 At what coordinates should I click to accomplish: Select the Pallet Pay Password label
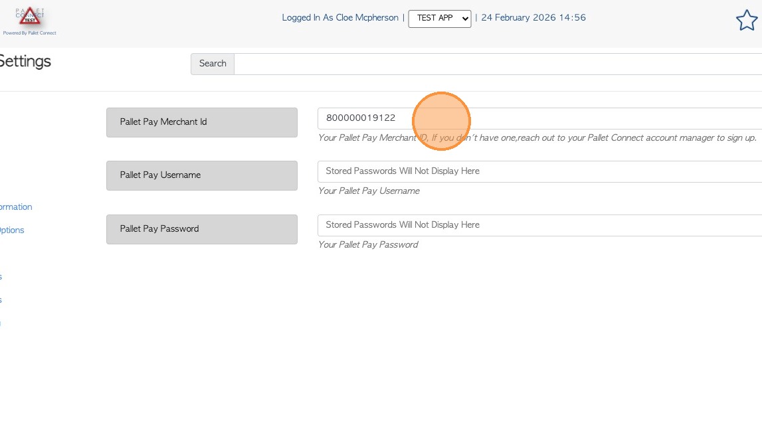pyautogui.click(x=201, y=229)
